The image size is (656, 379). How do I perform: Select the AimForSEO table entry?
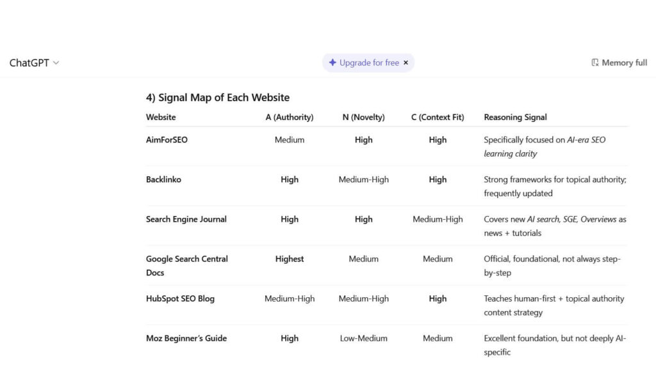click(x=167, y=139)
